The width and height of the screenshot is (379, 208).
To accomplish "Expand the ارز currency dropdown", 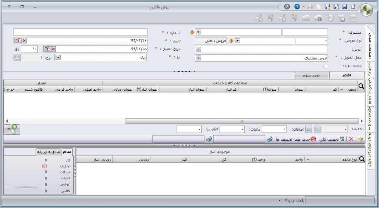I will click(58, 58).
